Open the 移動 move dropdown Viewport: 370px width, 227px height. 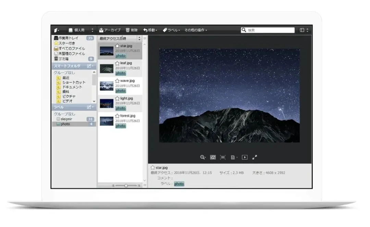coord(150,30)
